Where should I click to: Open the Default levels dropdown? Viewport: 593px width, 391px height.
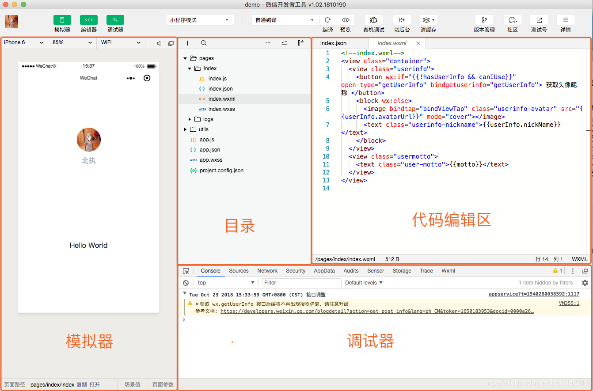364,283
